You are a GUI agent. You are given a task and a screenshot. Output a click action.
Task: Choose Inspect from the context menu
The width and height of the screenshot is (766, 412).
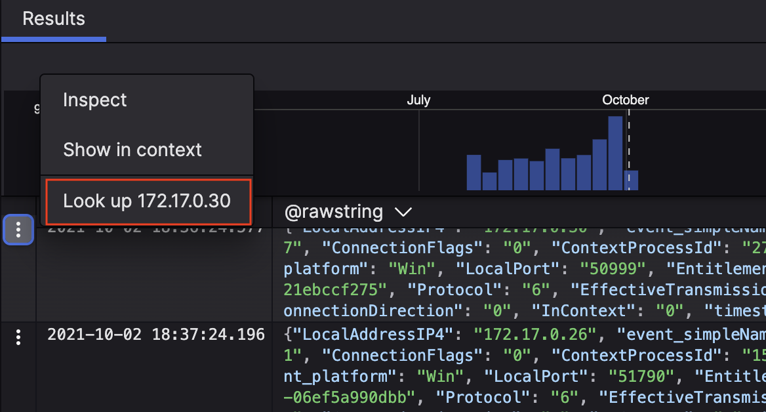click(95, 100)
